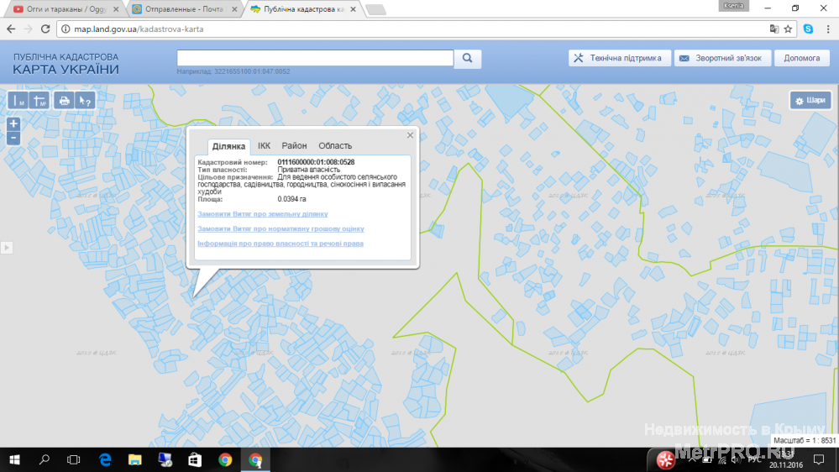Open Task View on taskbar
The image size is (839, 472).
coord(73,459)
